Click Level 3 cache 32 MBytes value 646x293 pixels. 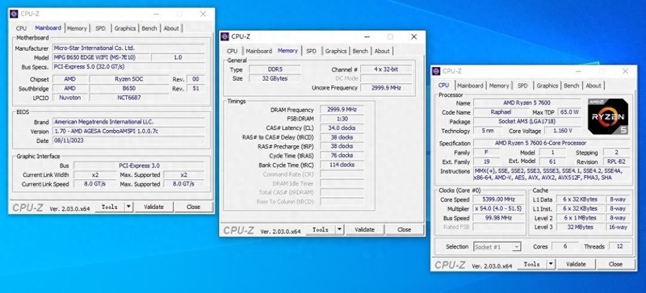tap(581, 227)
